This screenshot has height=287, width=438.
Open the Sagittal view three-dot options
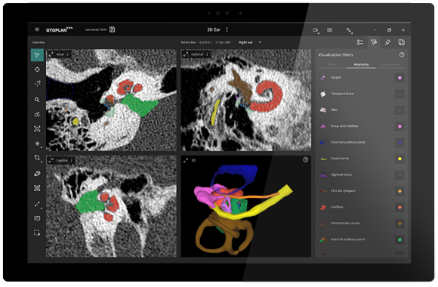click(72, 160)
